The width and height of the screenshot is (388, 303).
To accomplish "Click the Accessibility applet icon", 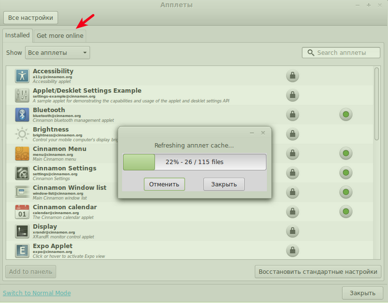I will pos(22,76).
